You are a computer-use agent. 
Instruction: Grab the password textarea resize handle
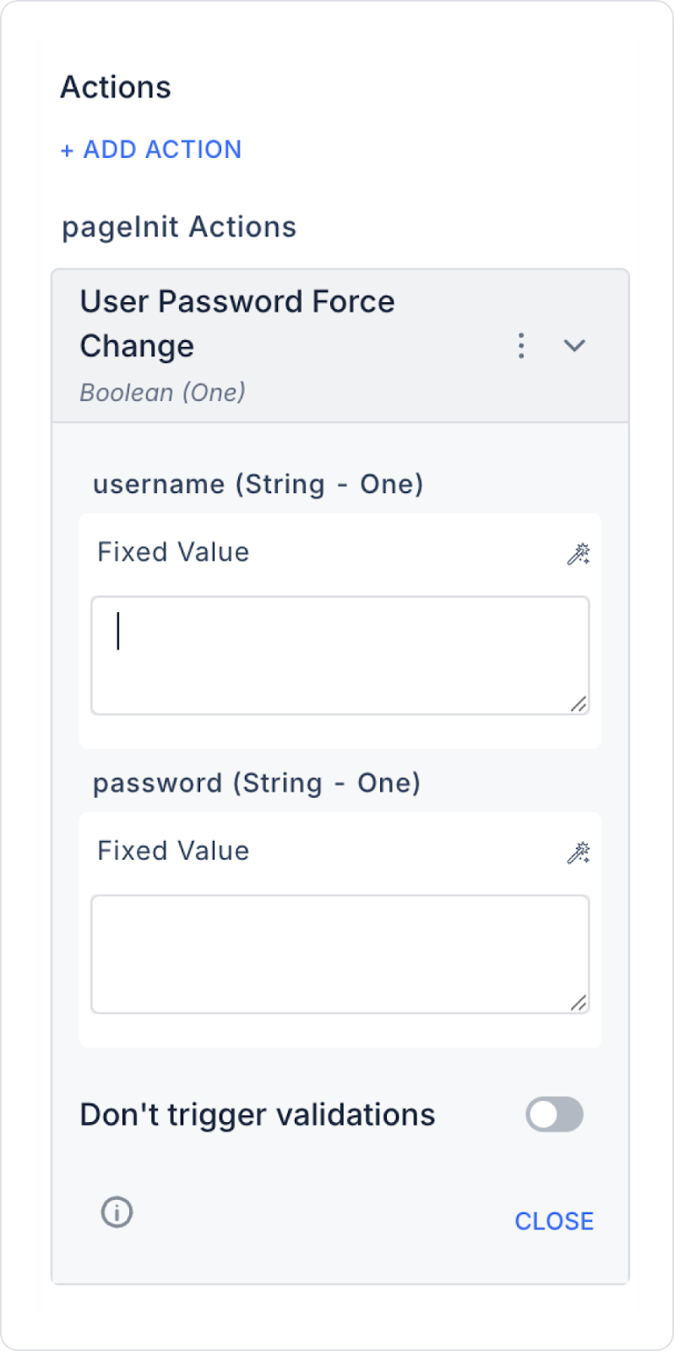click(x=579, y=1003)
